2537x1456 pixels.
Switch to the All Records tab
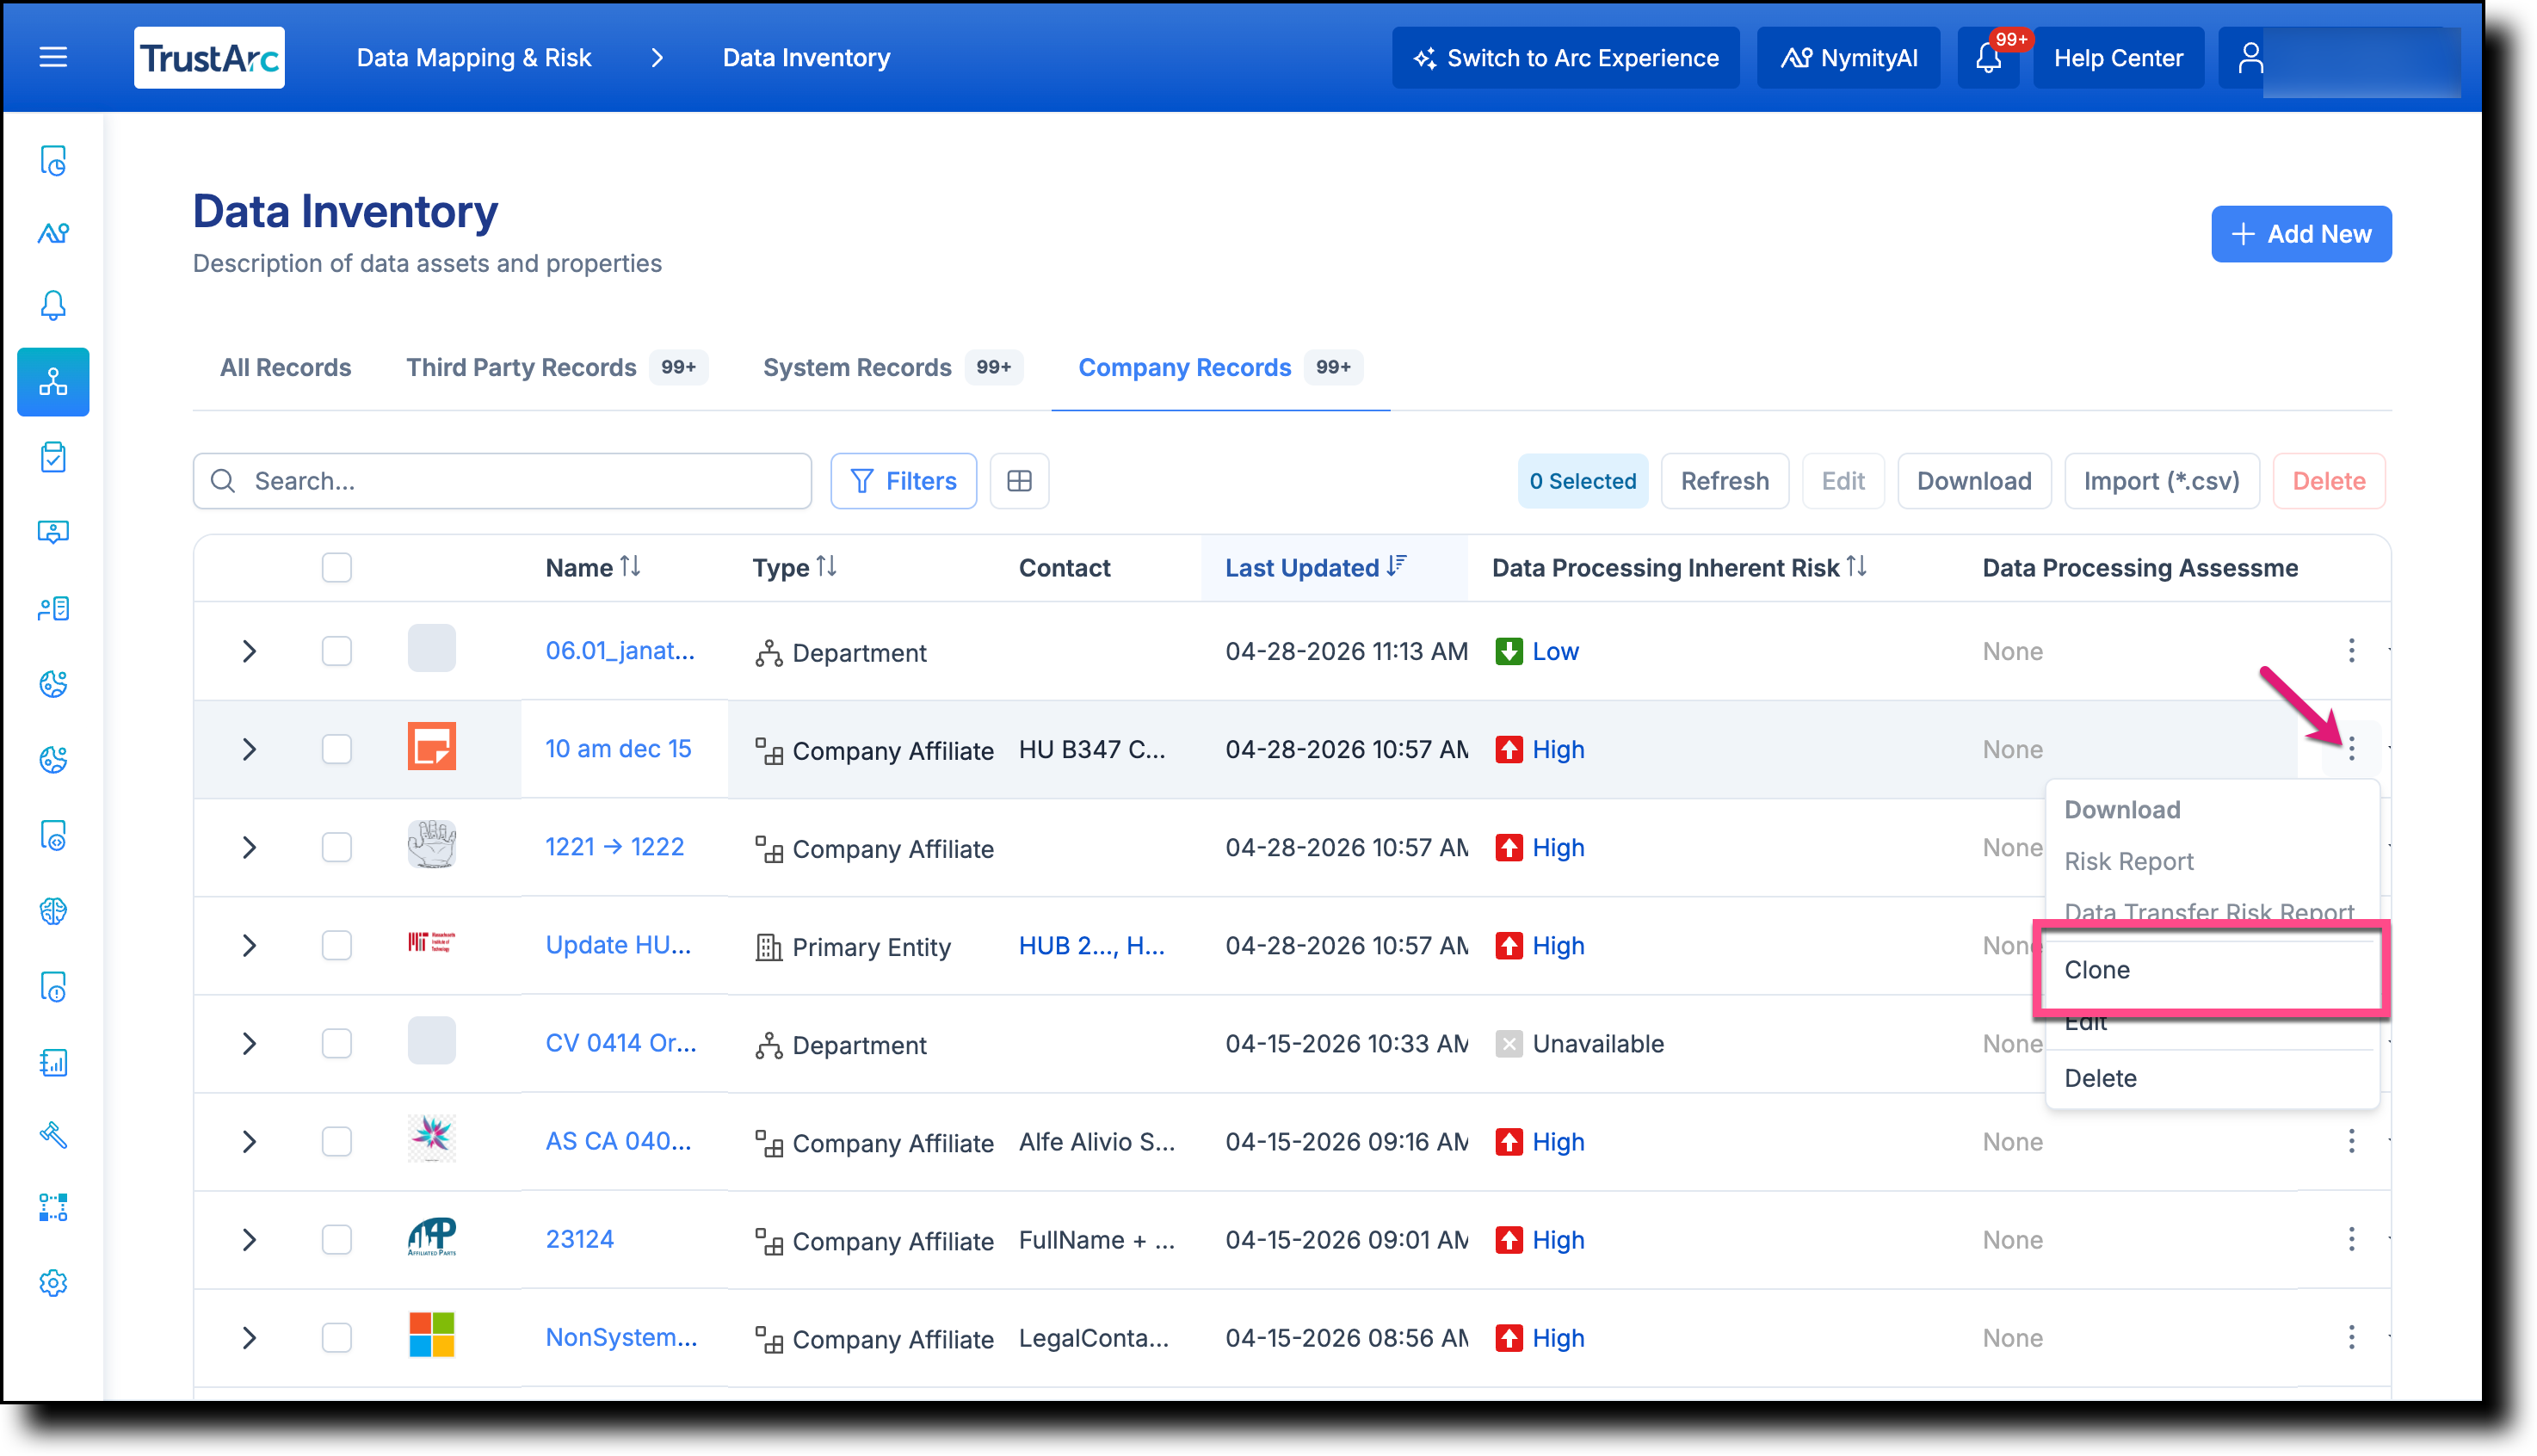tap(285, 367)
